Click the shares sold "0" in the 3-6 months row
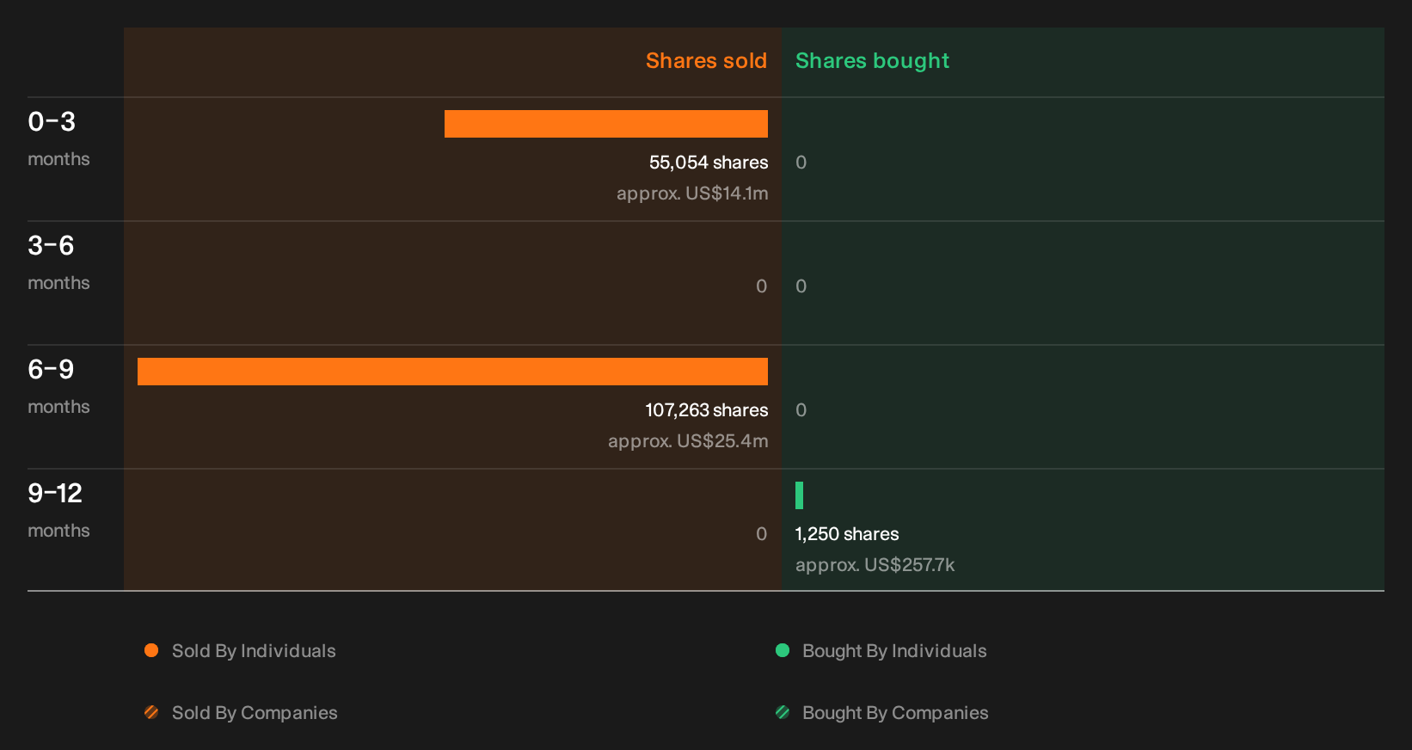Screen dimensions: 1412x750 (x=762, y=286)
